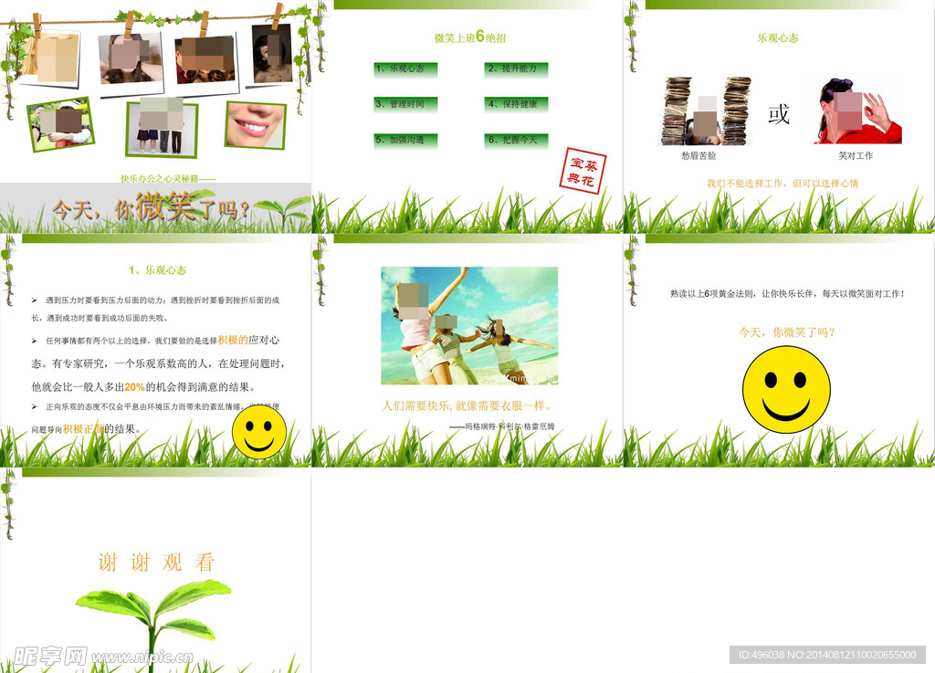Click the small smiley face on the 乐观心态 text slide
Image resolution: width=935 pixels, height=673 pixels.
point(259,432)
